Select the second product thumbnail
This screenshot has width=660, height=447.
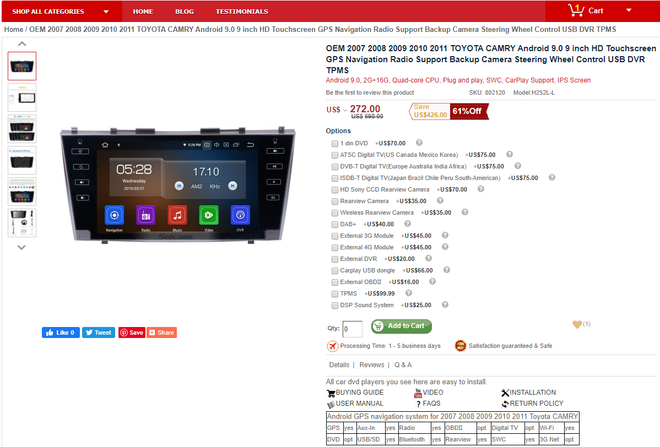(x=22, y=97)
